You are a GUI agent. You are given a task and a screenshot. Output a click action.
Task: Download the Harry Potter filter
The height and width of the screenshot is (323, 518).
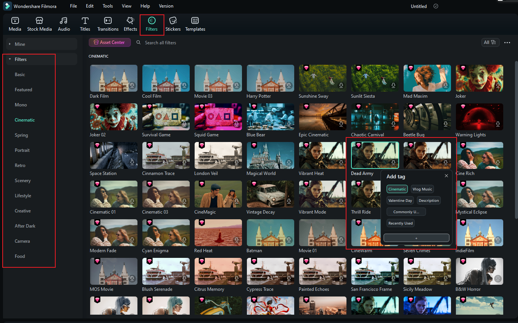[289, 86]
